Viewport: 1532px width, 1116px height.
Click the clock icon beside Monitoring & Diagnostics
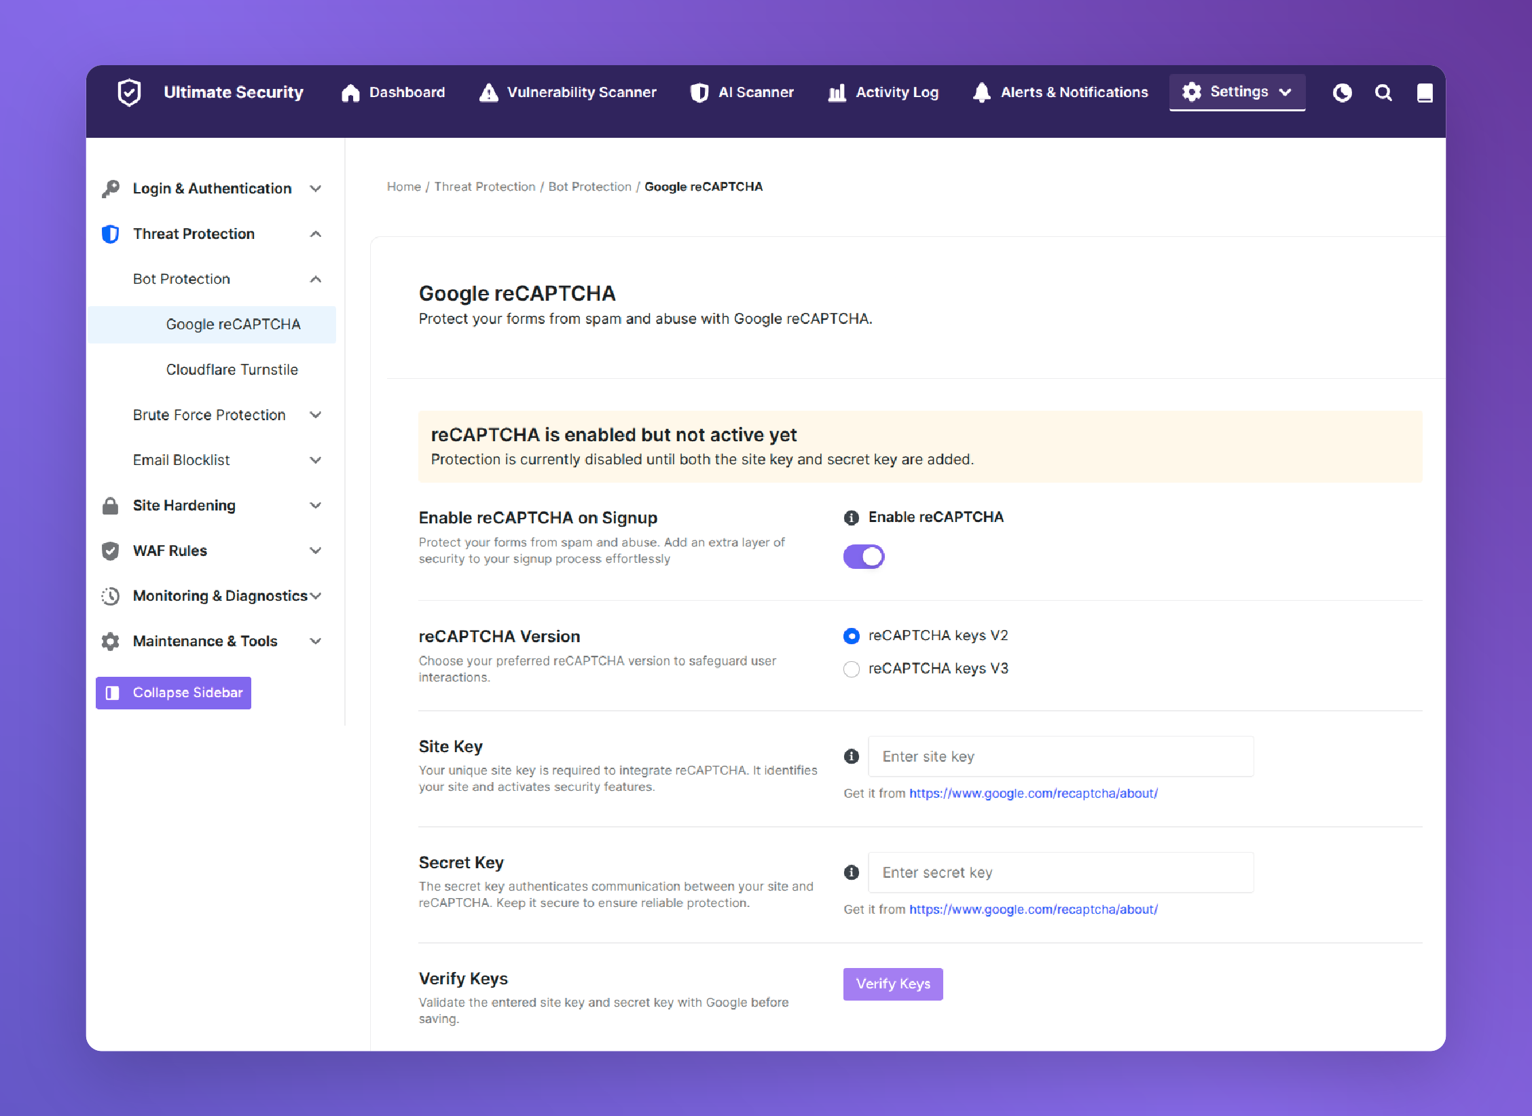tap(110, 596)
